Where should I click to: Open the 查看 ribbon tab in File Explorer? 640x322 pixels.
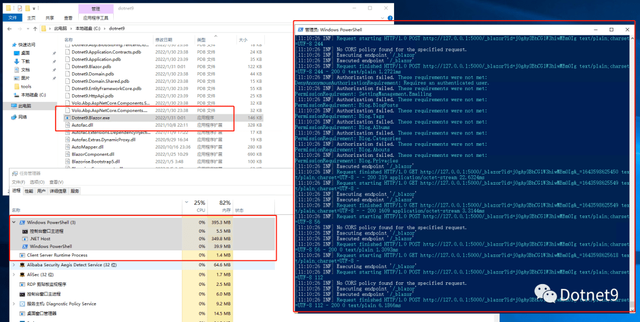click(68, 18)
